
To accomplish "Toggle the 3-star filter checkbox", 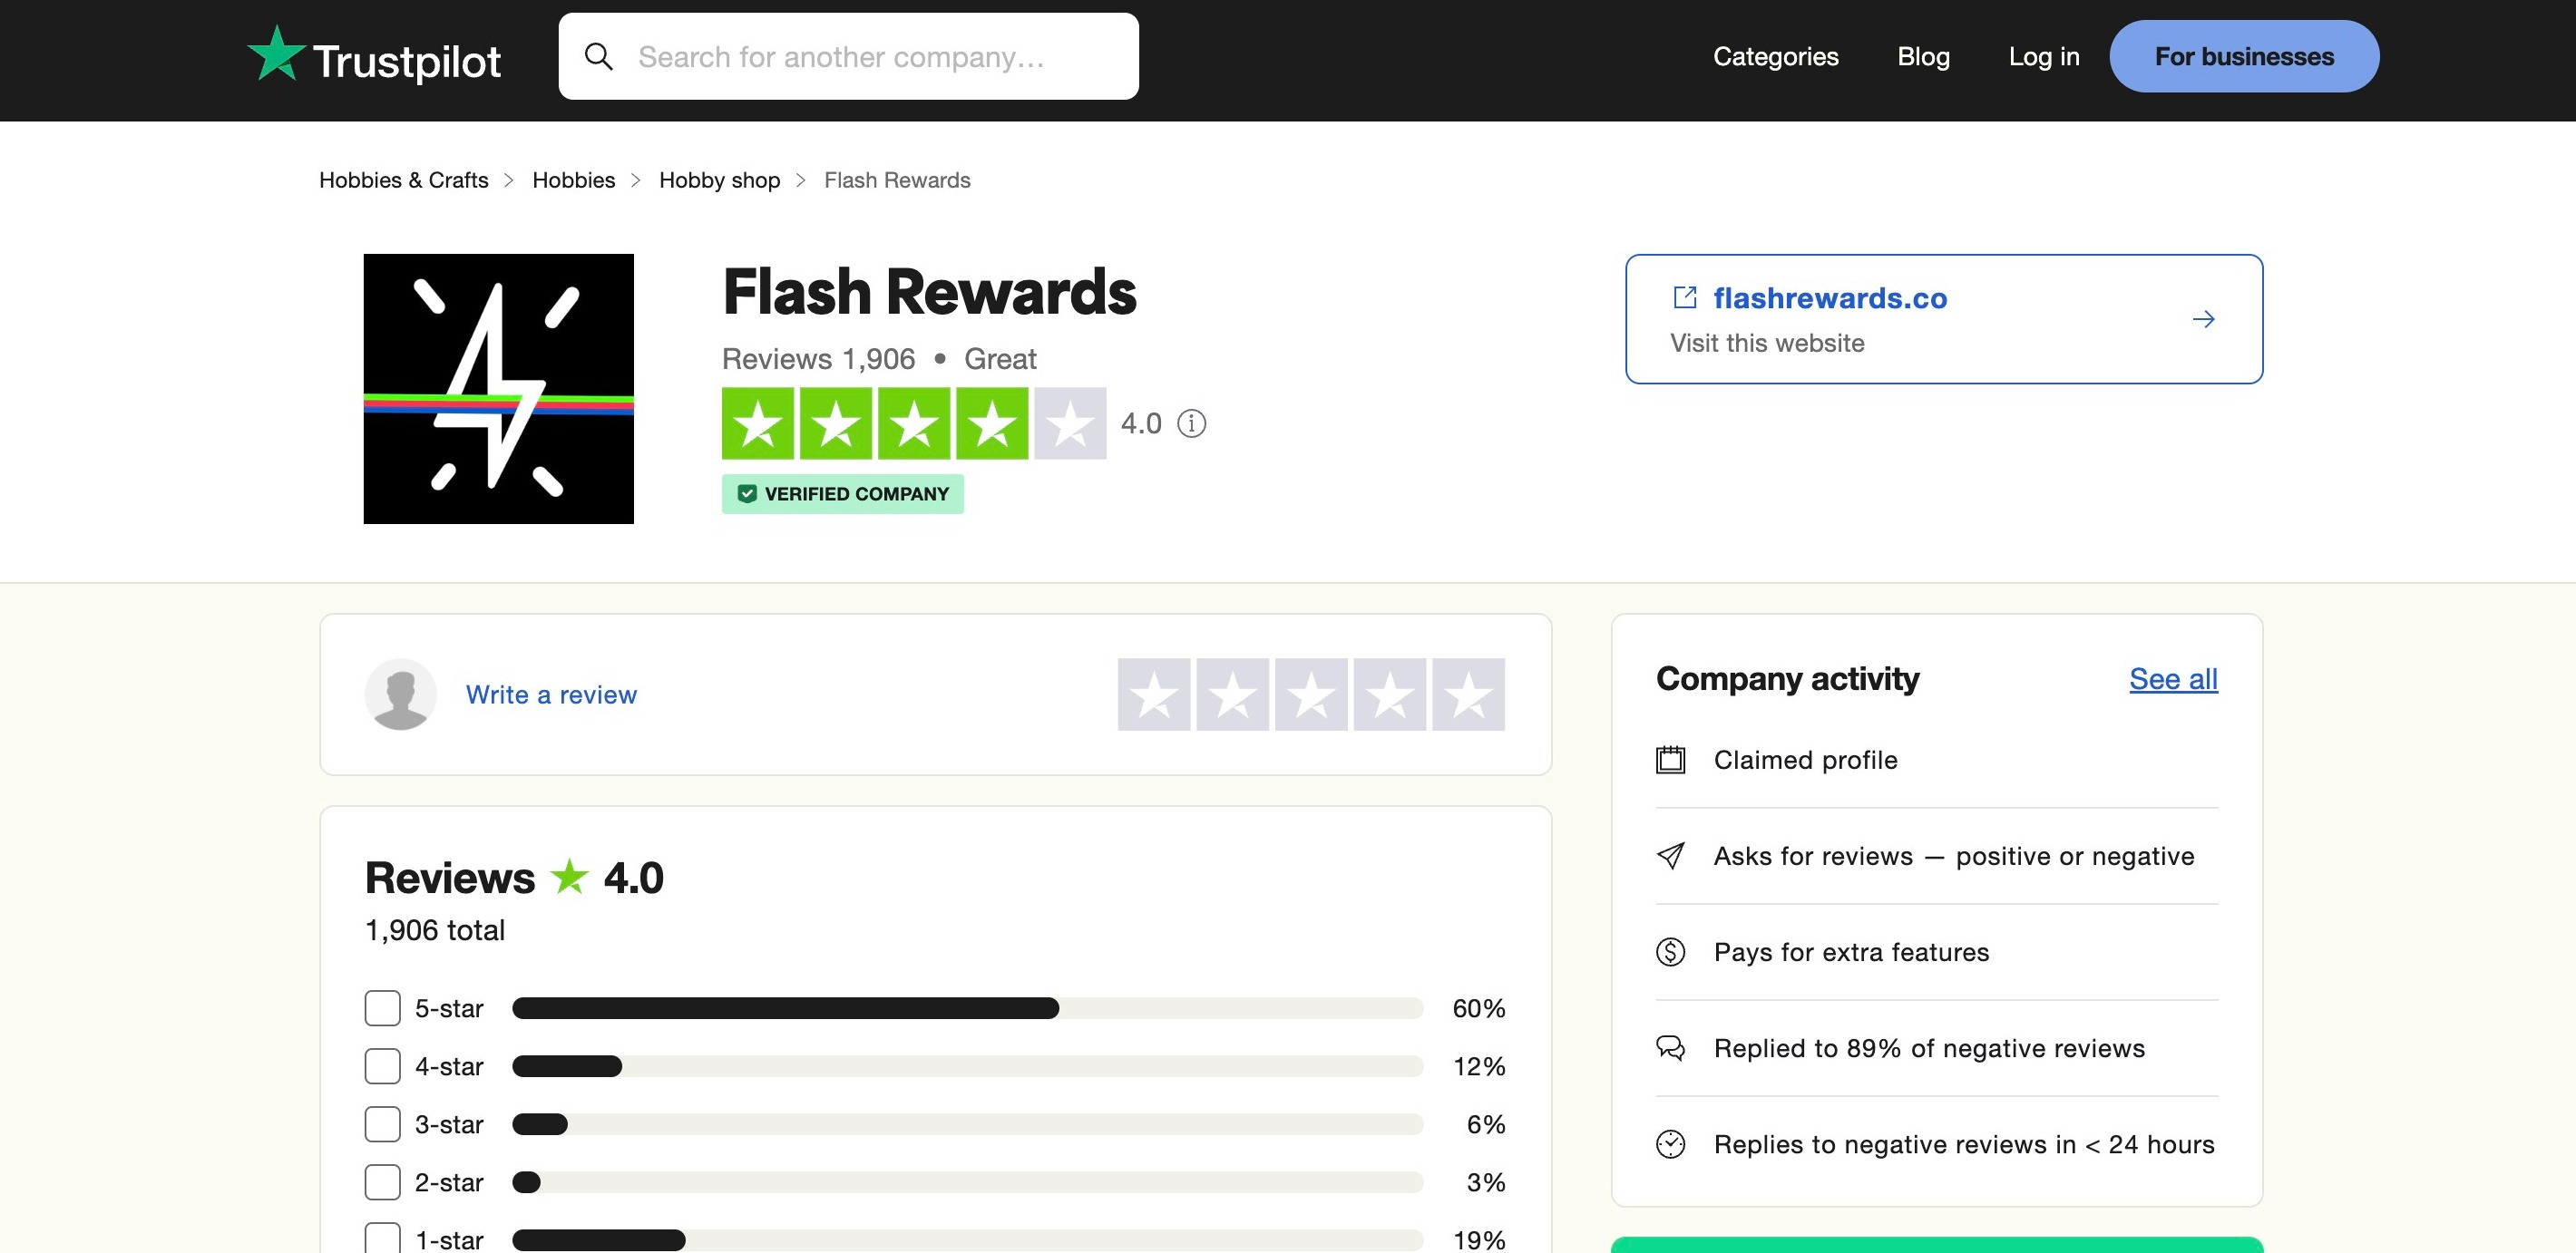I will point(382,1124).
